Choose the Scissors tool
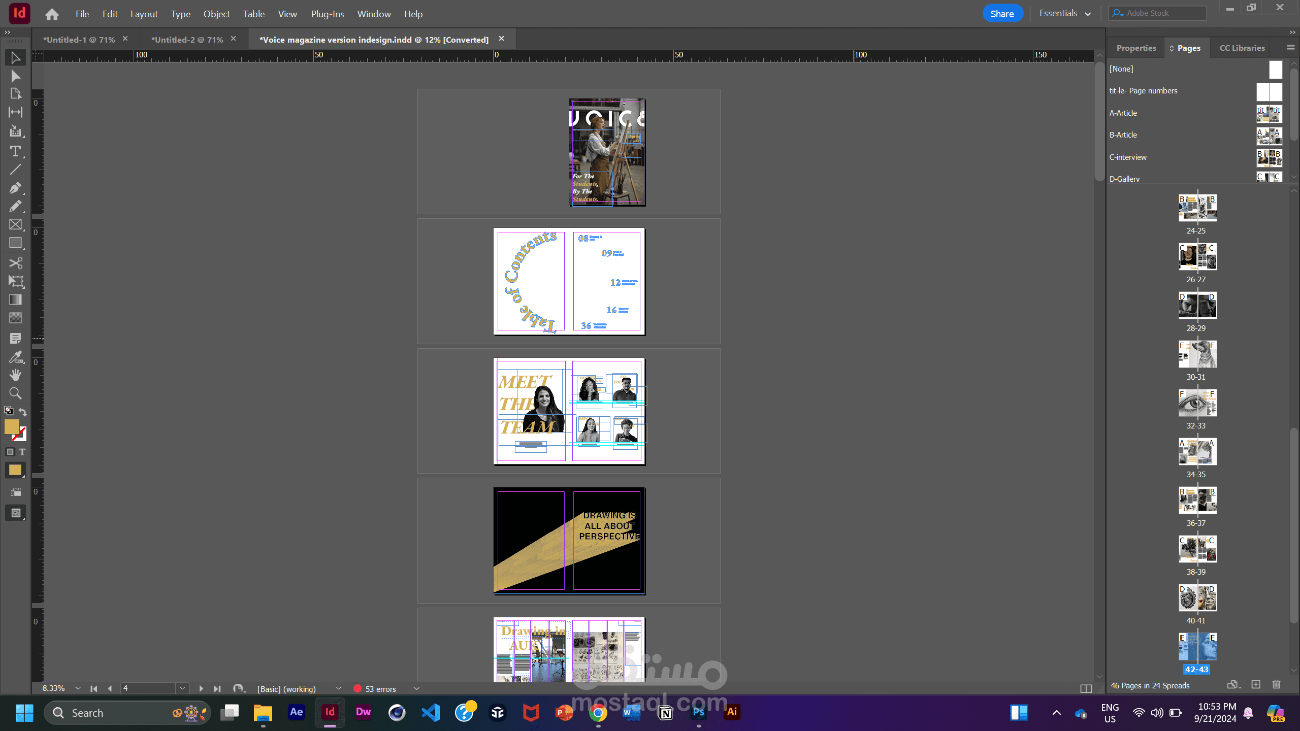Viewport: 1300px width, 731px height. click(x=15, y=263)
